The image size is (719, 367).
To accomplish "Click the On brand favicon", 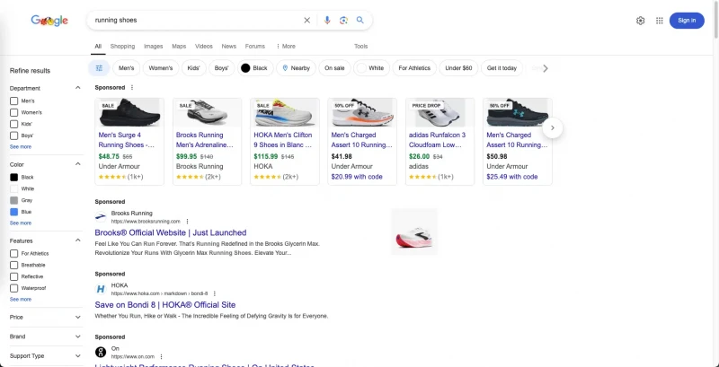I will (101, 353).
